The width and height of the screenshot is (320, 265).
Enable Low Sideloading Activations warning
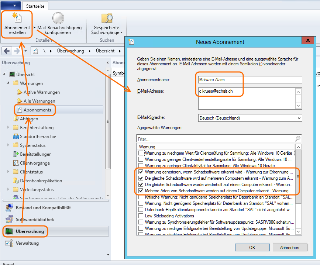pyautogui.click(x=141, y=216)
